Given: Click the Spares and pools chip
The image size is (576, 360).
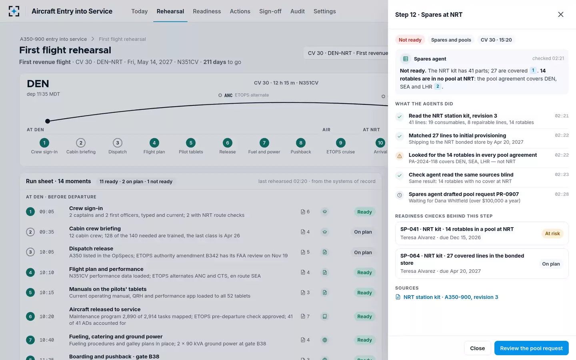Looking at the screenshot, I should [x=451, y=40].
